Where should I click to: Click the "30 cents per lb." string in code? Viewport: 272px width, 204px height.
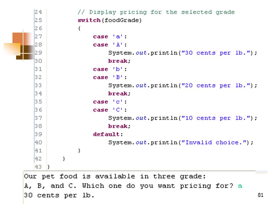216,53
